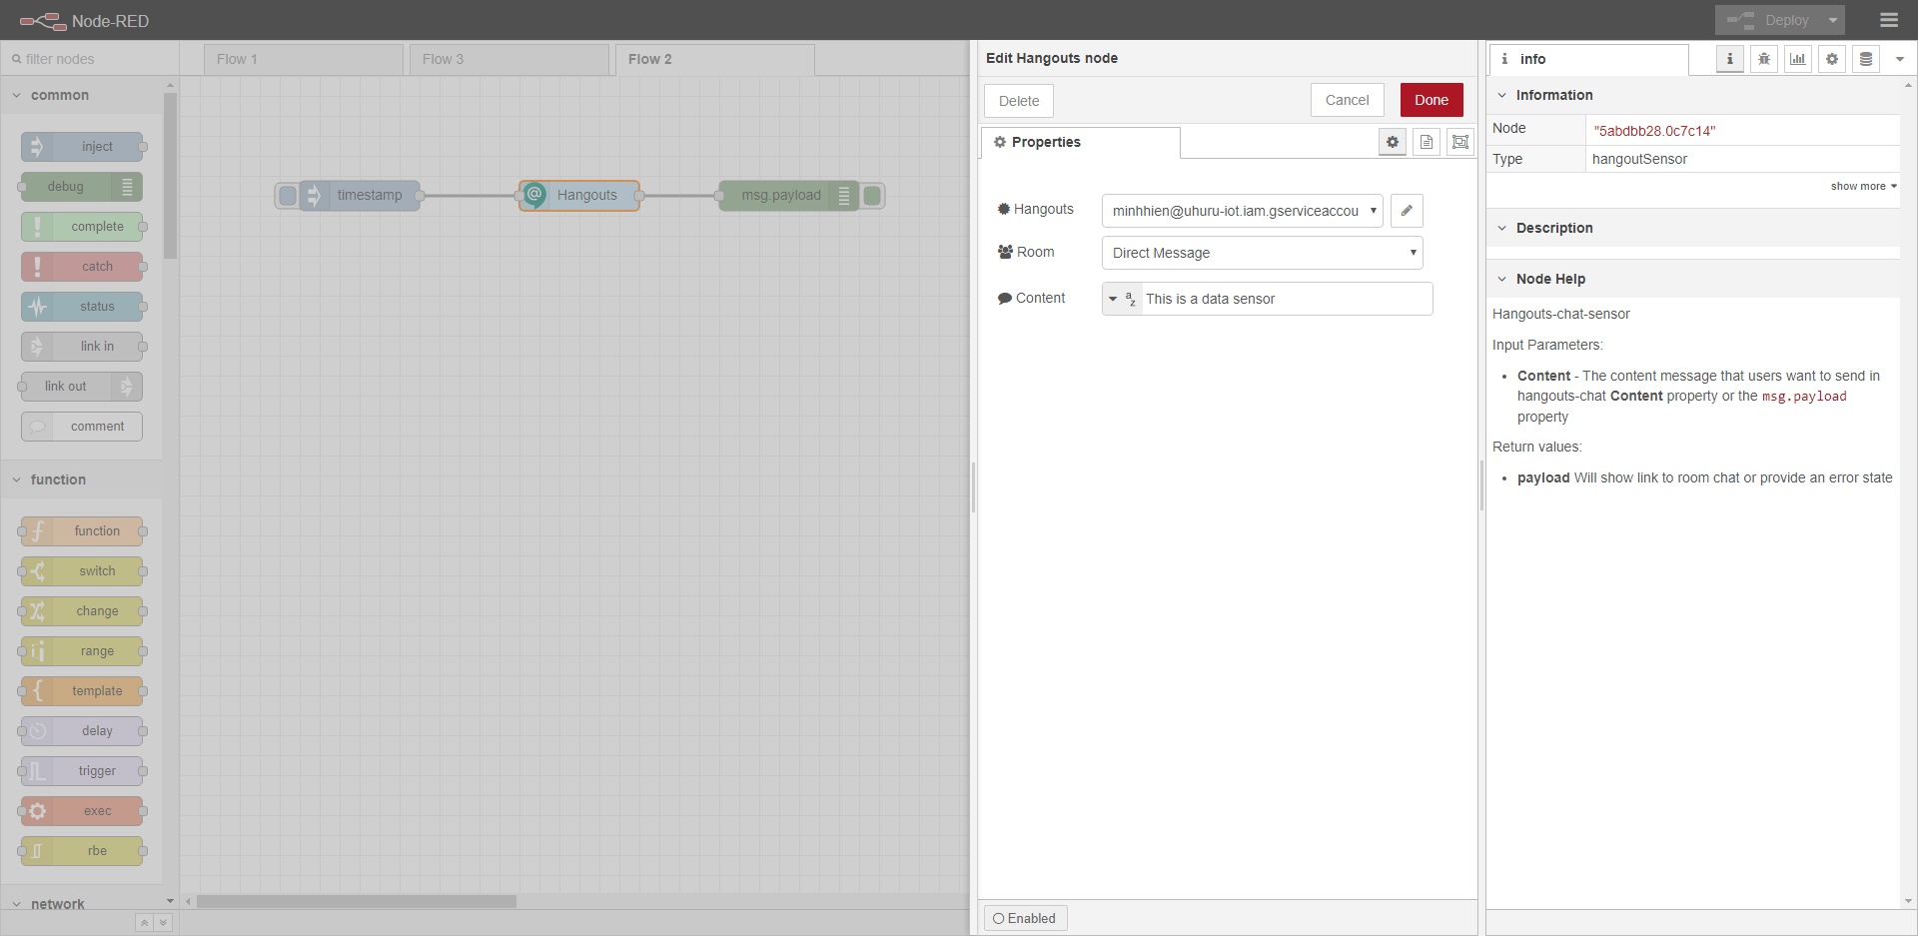The image size is (1918, 936).
Task: Open the Room Direct Message dropdown
Action: [x=1263, y=253]
